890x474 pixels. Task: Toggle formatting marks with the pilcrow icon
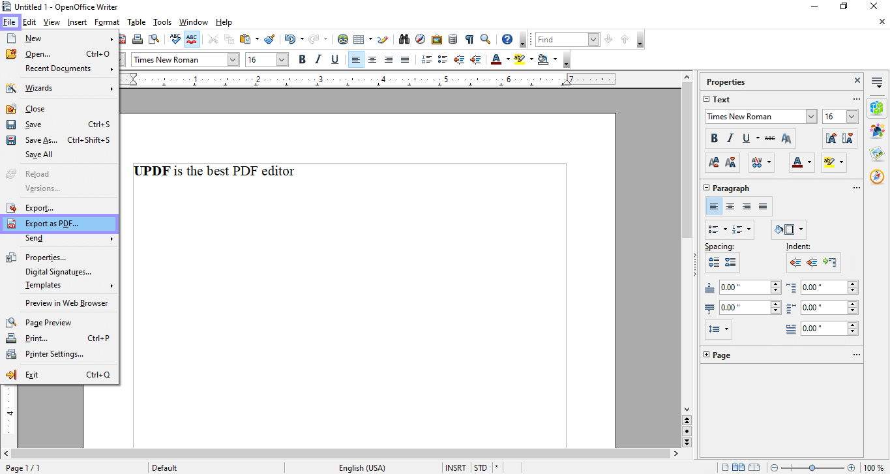(x=469, y=39)
